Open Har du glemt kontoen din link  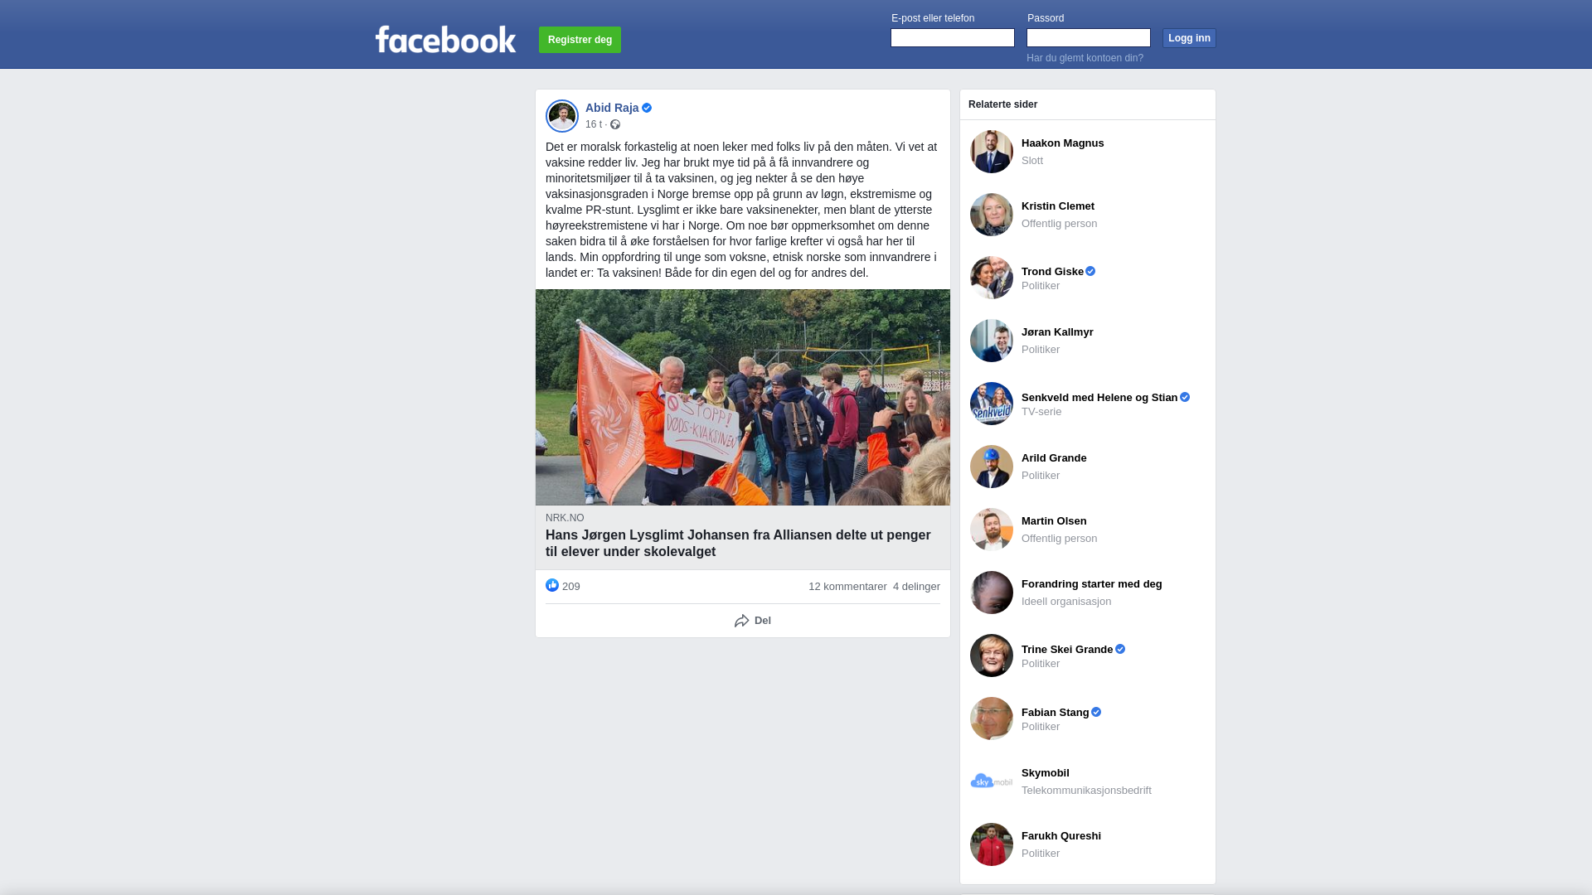click(x=1085, y=58)
